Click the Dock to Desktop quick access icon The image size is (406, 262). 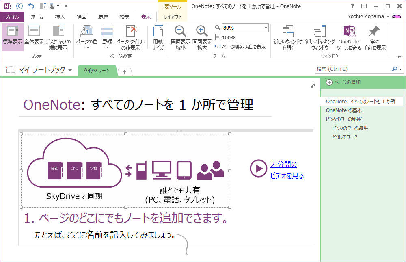tap(43, 6)
